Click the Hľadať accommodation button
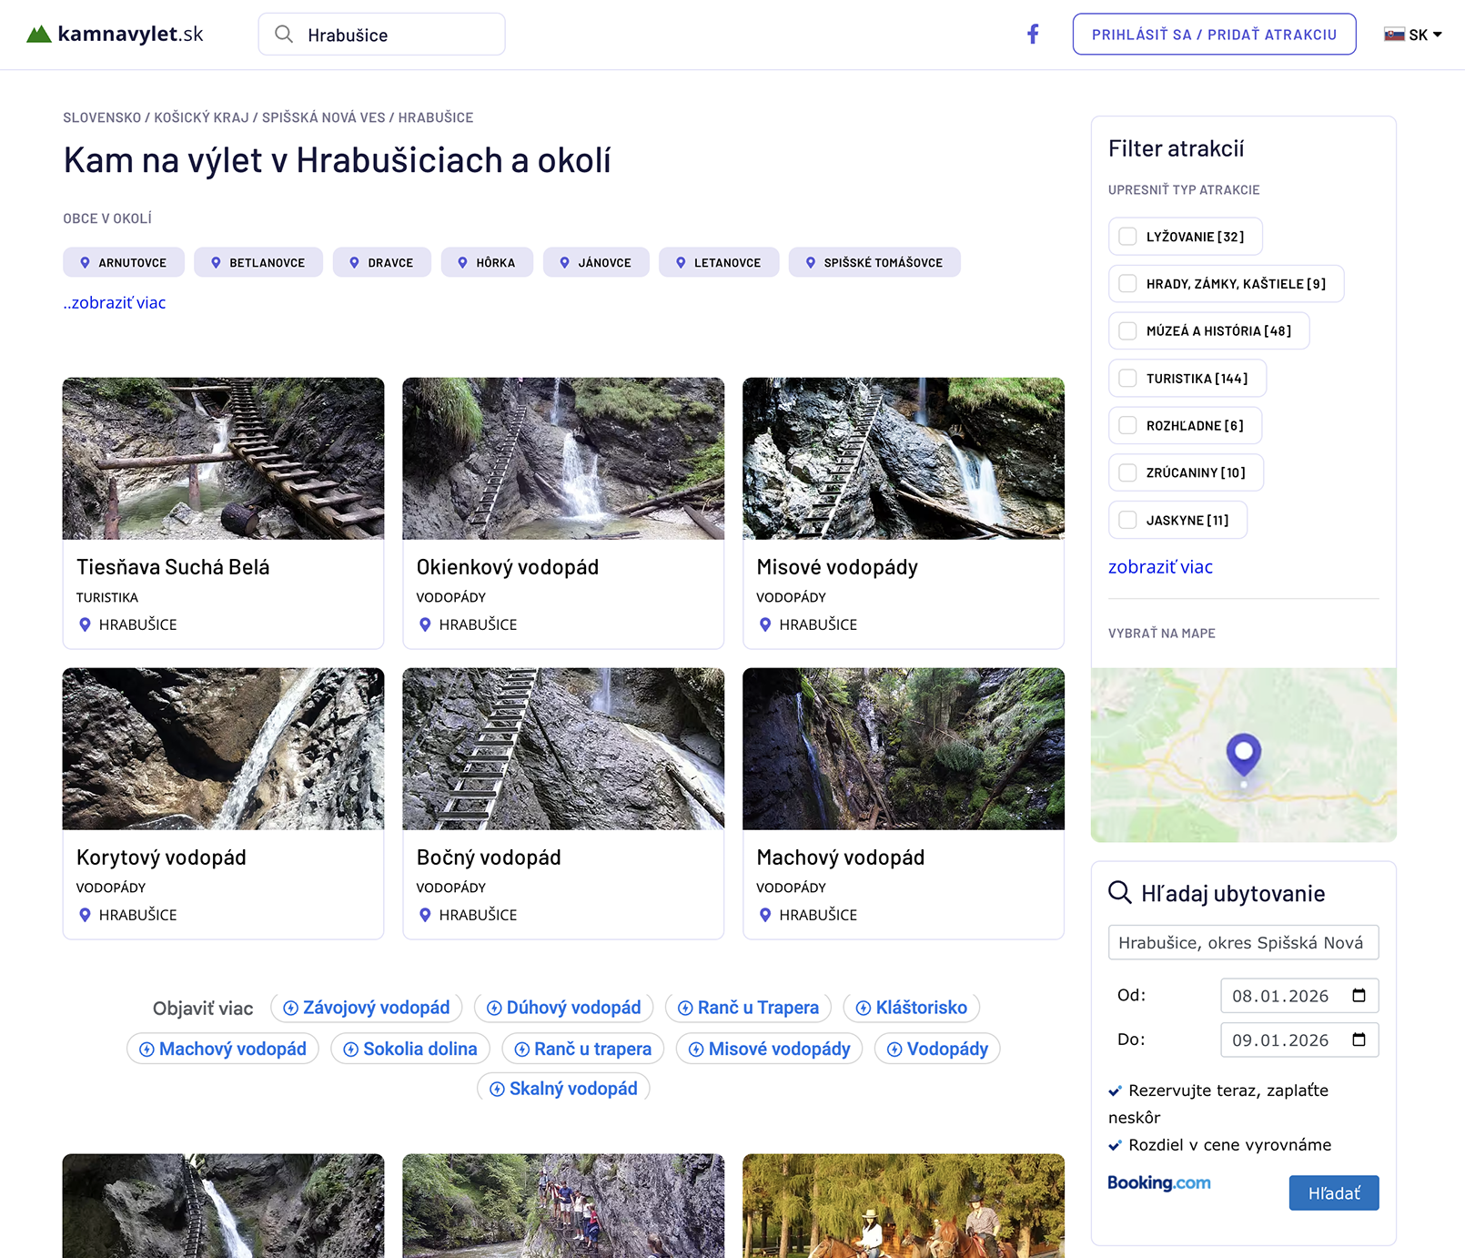The height and width of the screenshot is (1258, 1465). (x=1334, y=1193)
